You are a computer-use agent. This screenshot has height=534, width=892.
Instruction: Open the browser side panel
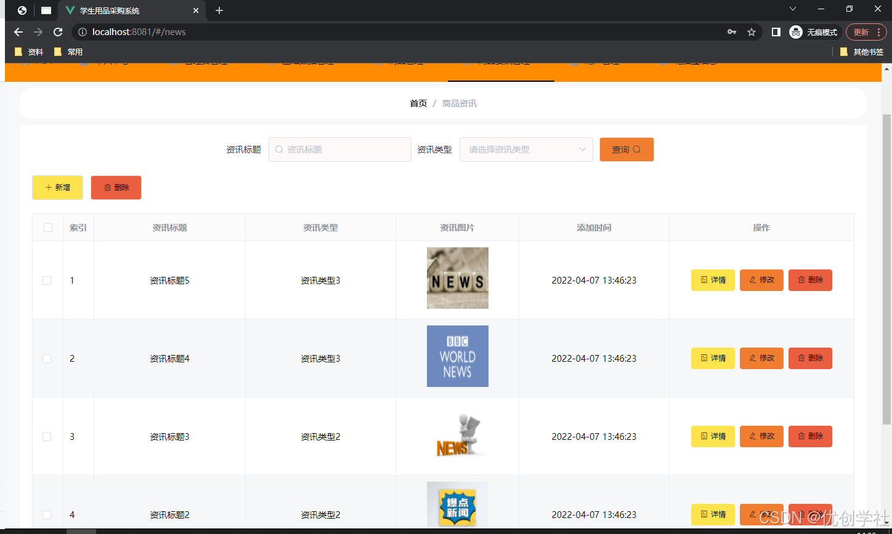(776, 32)
